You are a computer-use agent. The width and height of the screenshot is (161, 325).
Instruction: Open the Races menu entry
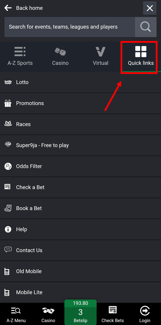click(x=80, y=124)
